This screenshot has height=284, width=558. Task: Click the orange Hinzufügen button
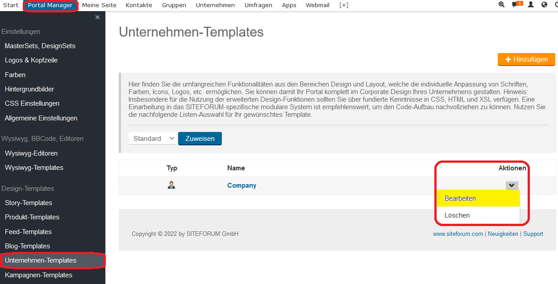tap(526, 59)
